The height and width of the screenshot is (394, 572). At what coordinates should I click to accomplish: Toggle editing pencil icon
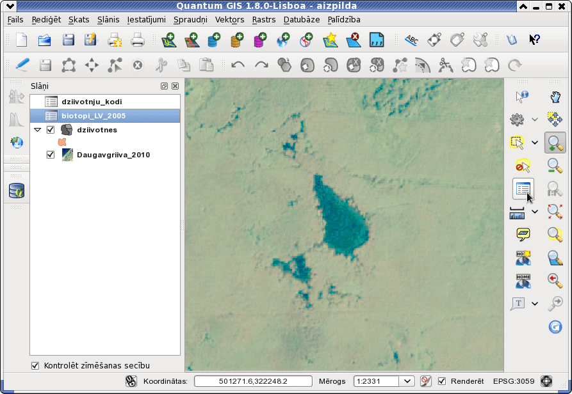point(22,65)
